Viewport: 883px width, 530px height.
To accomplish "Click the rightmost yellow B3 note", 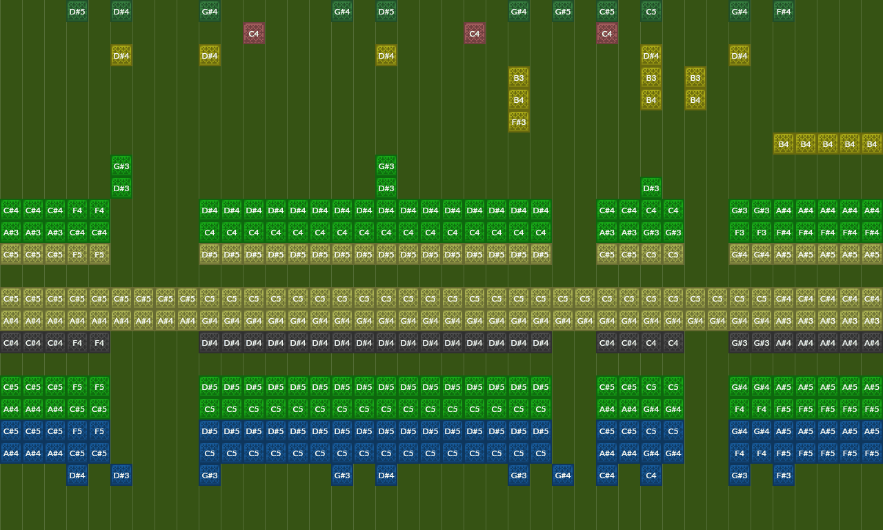I will [695, 78].
